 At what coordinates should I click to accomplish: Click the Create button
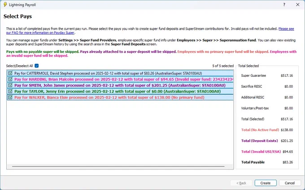266,183
